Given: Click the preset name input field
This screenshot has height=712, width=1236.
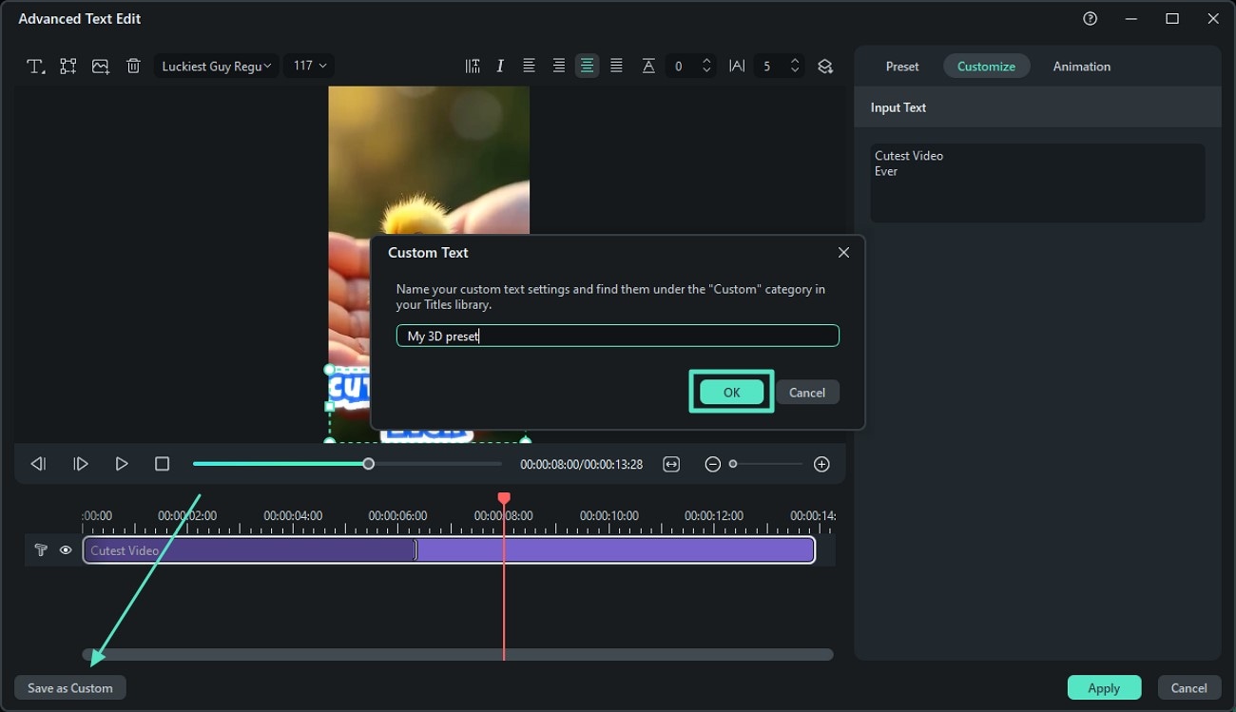Looking at the screenshot, I should click(618, 336).
